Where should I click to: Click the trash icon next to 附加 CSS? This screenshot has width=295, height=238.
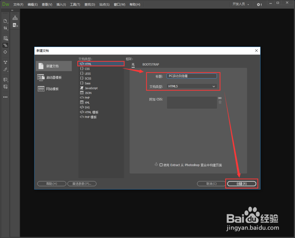[220, 102]
